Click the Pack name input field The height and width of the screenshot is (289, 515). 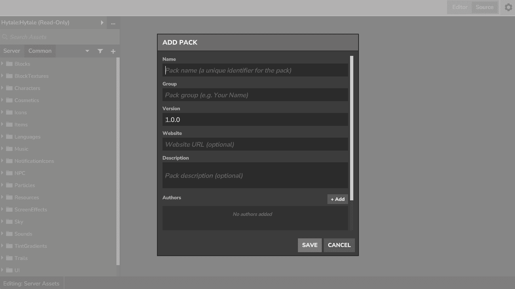[255, 70]
